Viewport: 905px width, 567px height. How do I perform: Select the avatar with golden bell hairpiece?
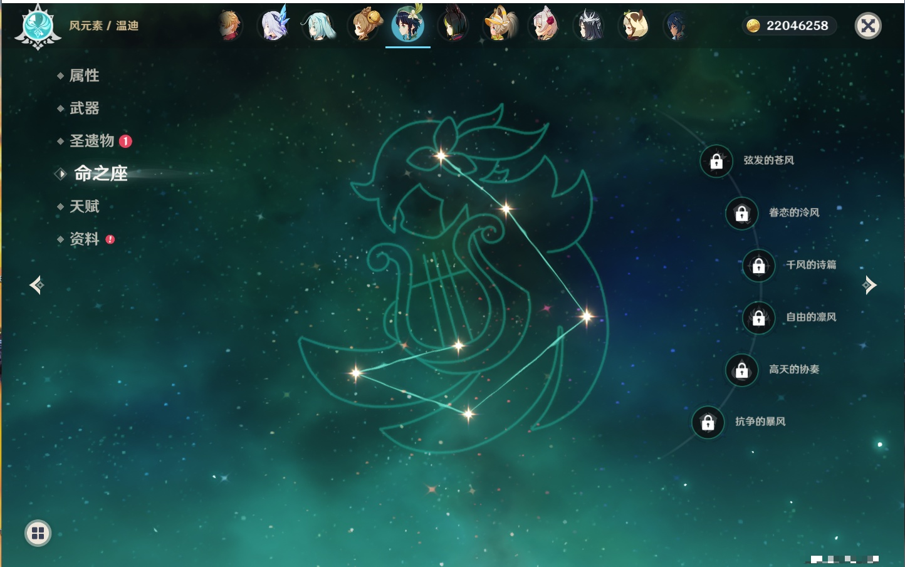point(365,25)
